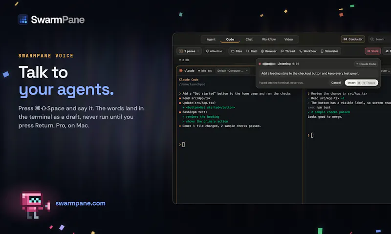Screen dimensions: 391x234
Task: Click the Search magnifier icon
Action: click(372, 39)
